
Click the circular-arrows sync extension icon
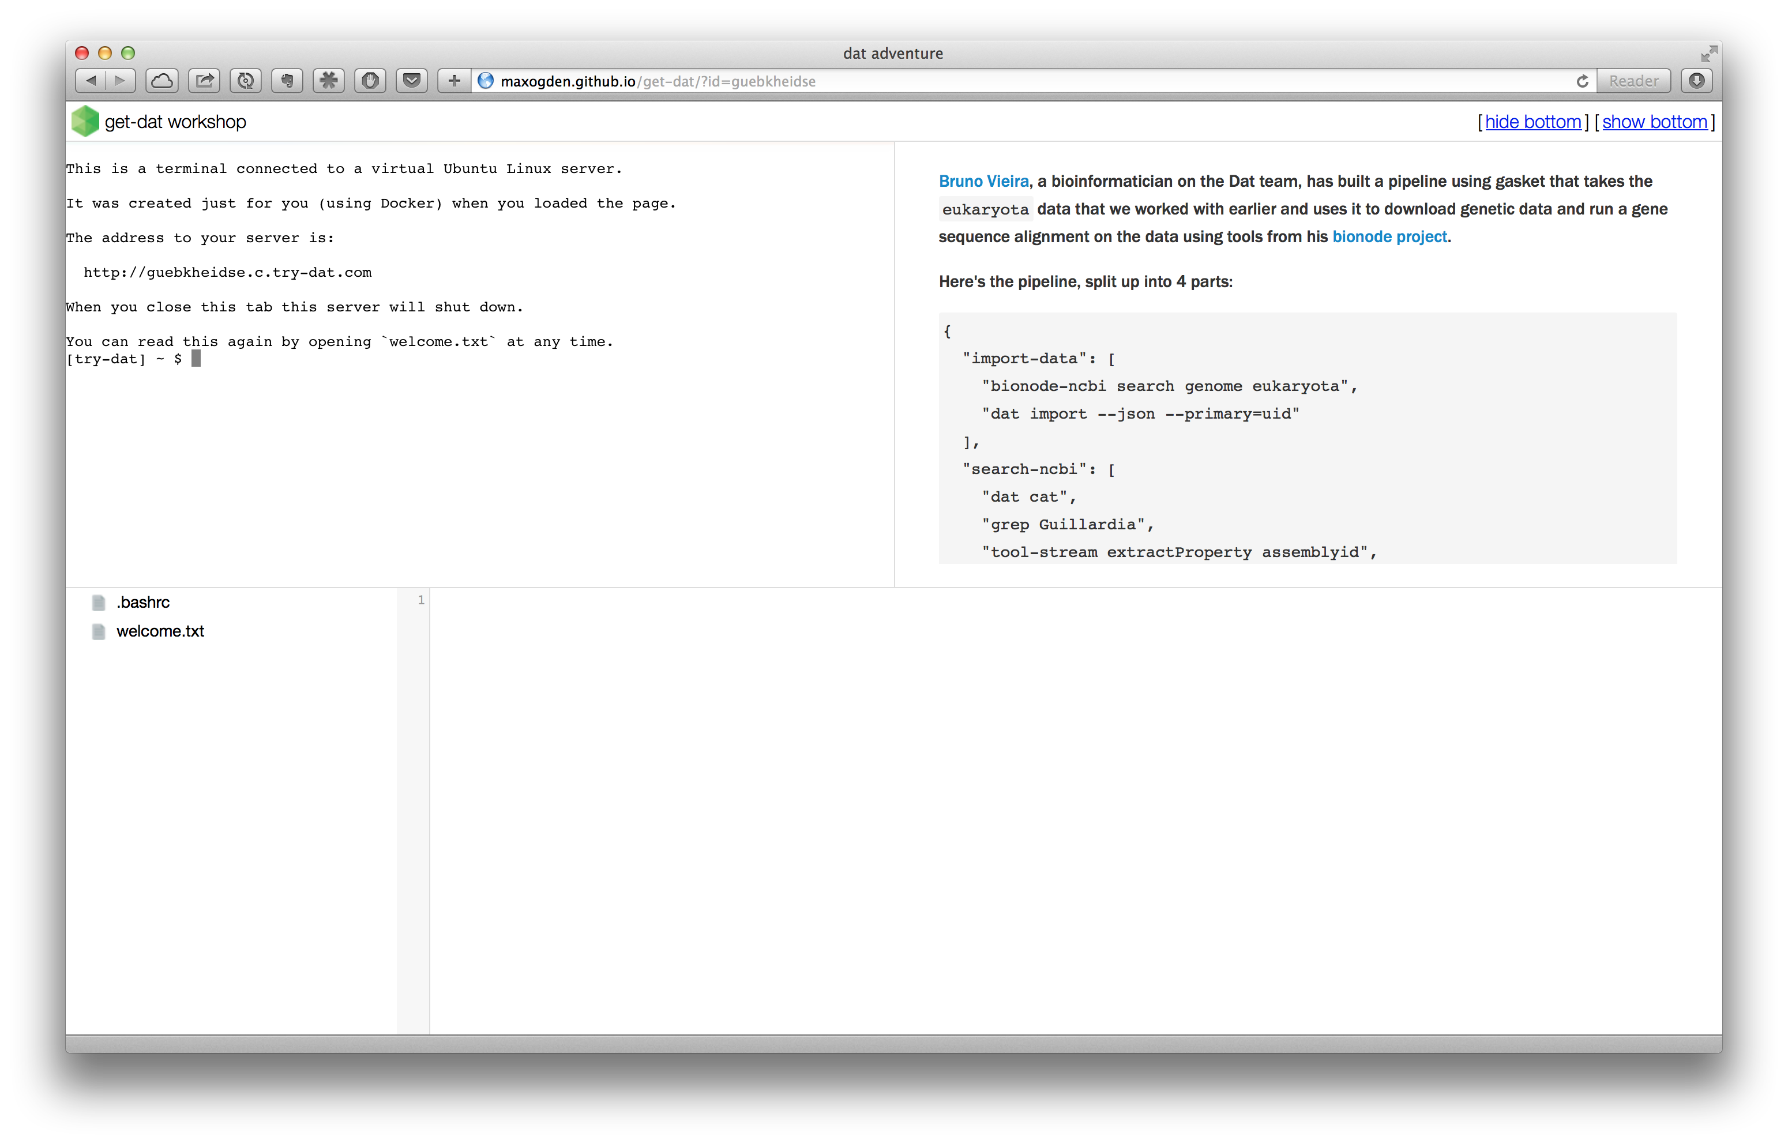coord(246,81)
